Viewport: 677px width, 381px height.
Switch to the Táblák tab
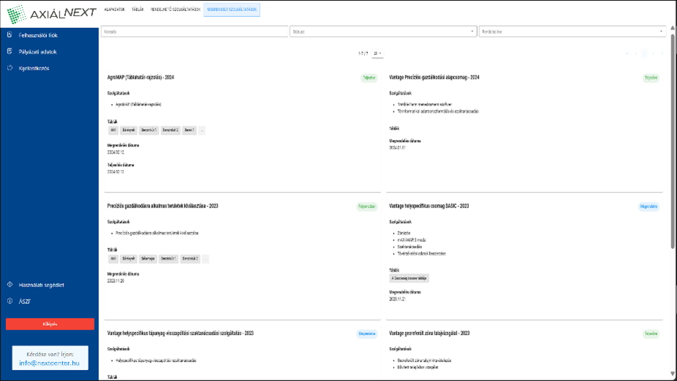point(137,10)
